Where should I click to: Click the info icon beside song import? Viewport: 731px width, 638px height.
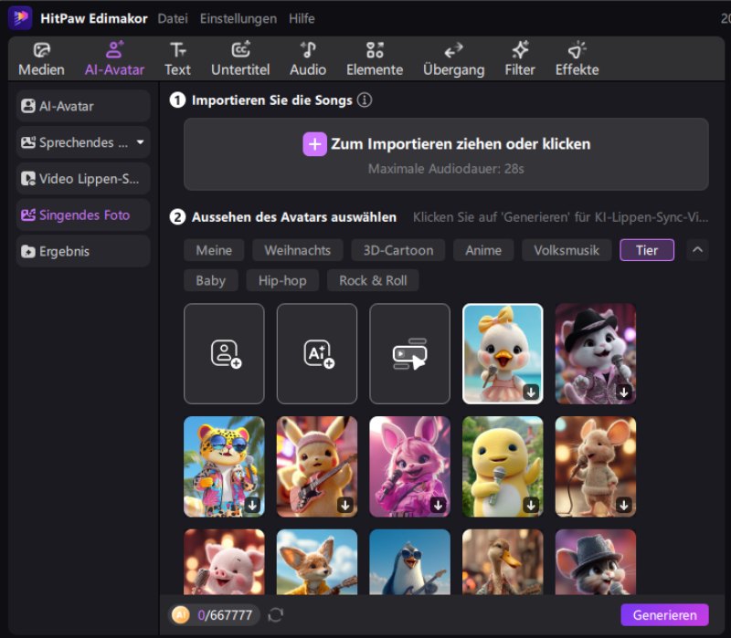coord(365,100)
